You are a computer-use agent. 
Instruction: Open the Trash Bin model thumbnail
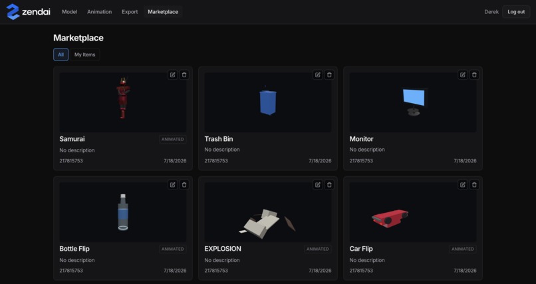(268, 102)
